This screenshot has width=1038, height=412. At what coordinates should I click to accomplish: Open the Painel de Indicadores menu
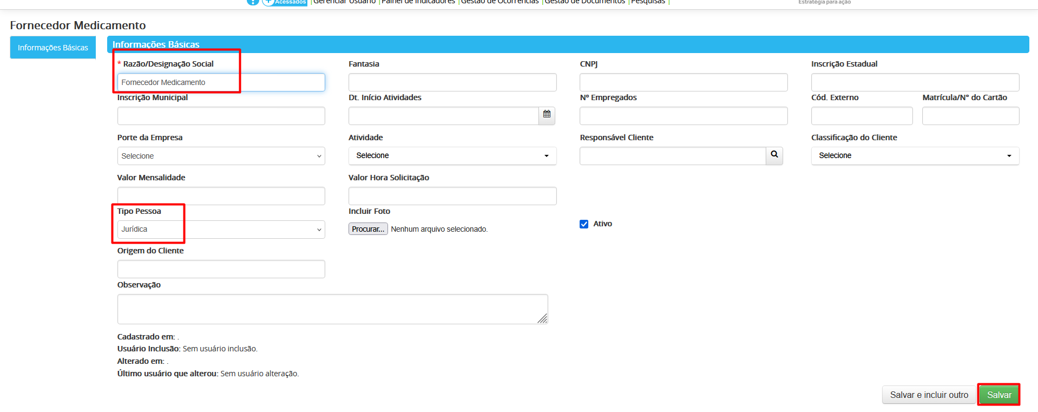418,2
